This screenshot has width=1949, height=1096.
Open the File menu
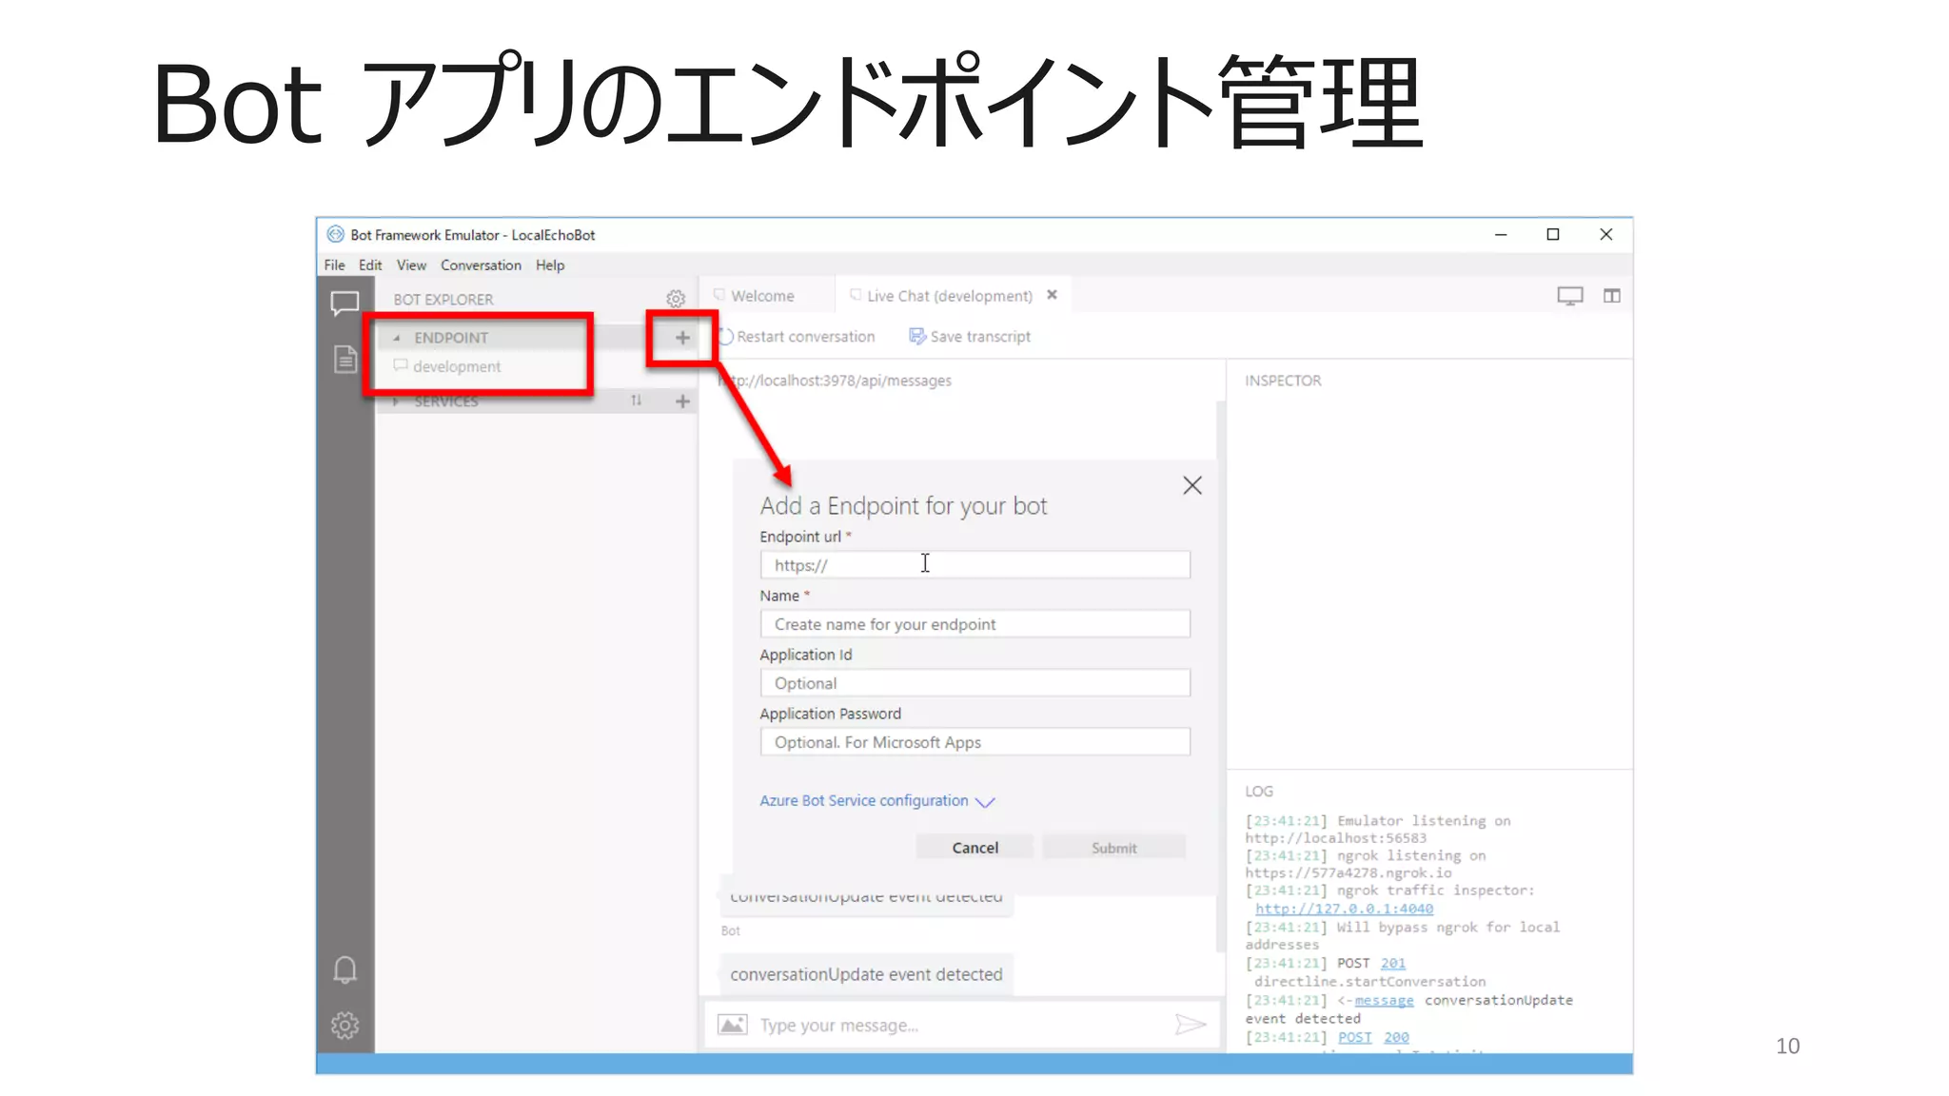tap(334, 265)
